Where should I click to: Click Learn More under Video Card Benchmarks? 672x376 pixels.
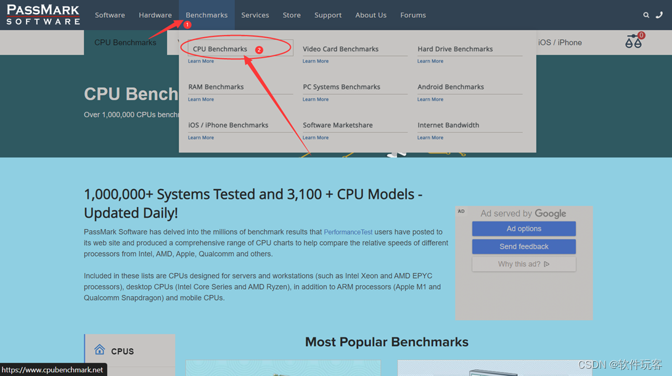[x=316, y=61]
